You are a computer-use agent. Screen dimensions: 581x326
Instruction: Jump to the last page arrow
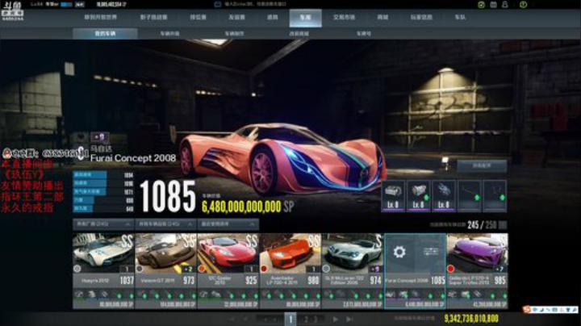pyautogui.click(x=349, y=319)
